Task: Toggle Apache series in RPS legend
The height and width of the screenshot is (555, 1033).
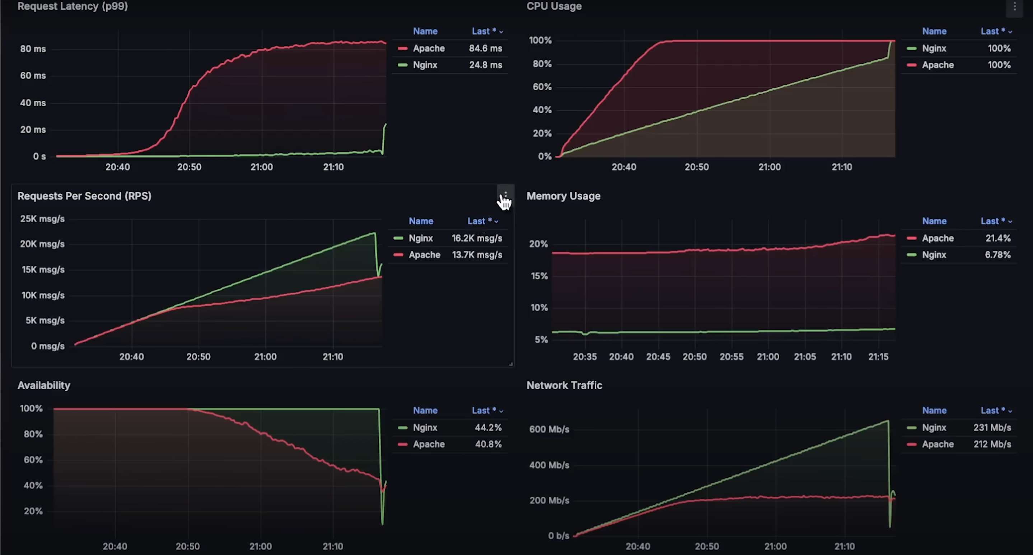Action: tap(424, 255)
